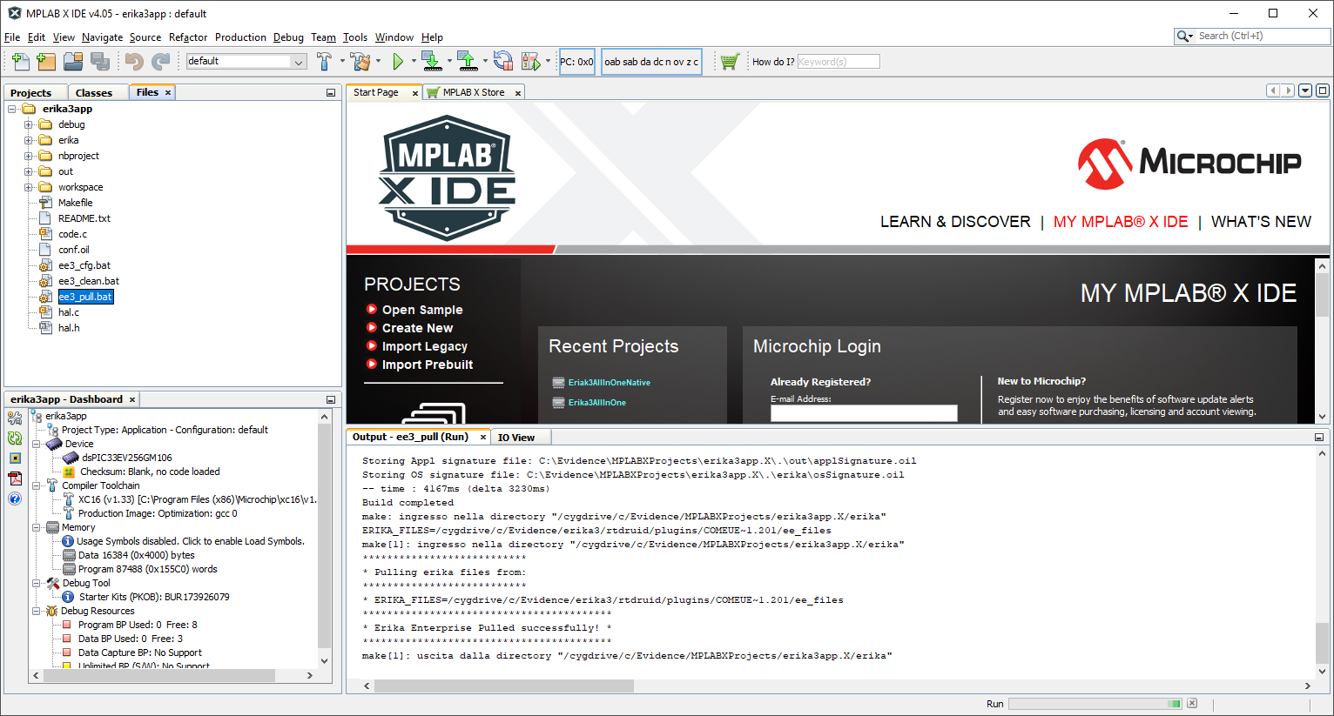Open the configuration 'default' dropdown
Viewport: 1334px width, 716px height.
(x=299, y=62)
